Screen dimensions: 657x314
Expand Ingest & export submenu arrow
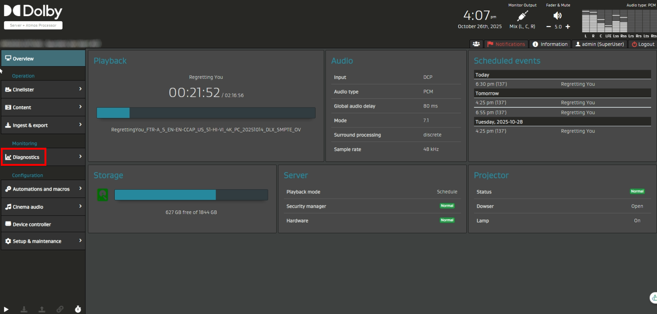point(80,125)
